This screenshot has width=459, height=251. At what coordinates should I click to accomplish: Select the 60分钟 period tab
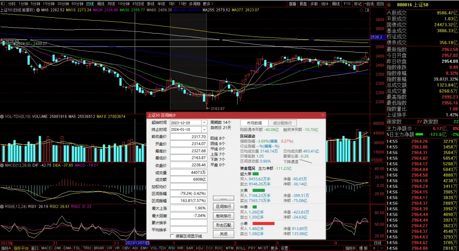click(78, 4)
